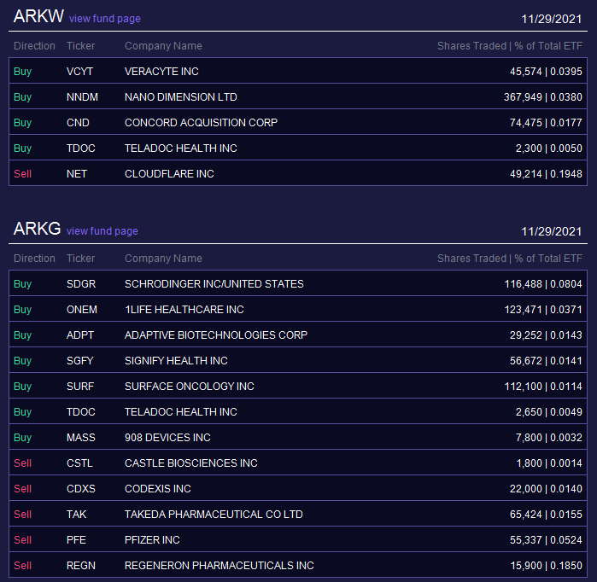Click TAKEDA PHARMACEUTICAL CO LTD name

pos(214,515)
